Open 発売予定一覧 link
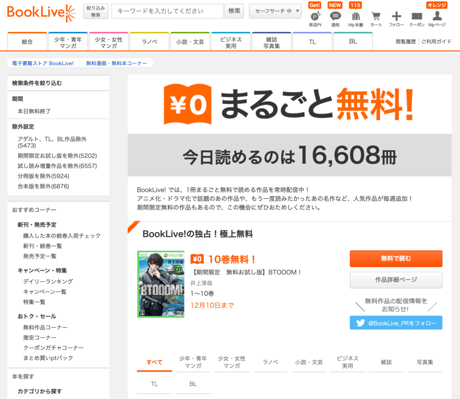460x399 pixels. [40, 256]
